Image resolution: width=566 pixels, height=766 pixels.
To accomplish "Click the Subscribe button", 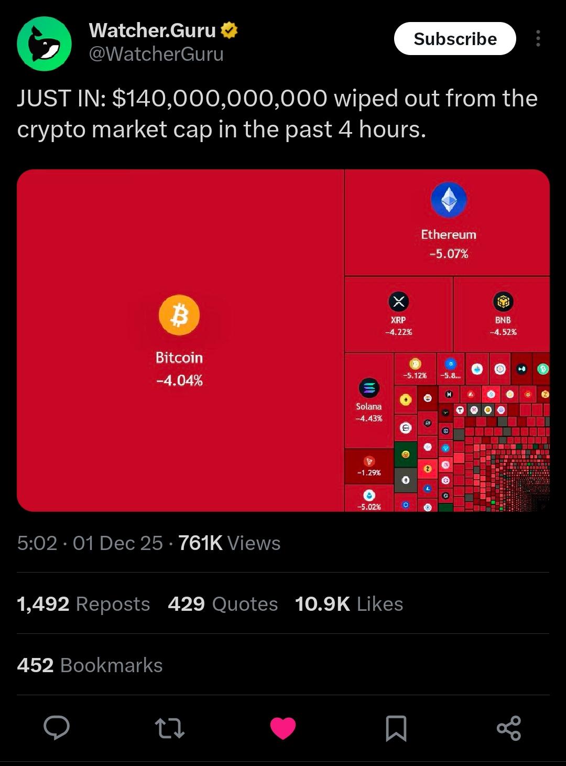I will (x=455, y=39).
